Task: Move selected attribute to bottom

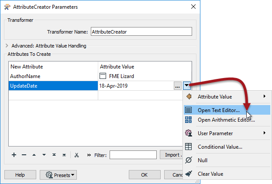Action: (x=64, y=155)
